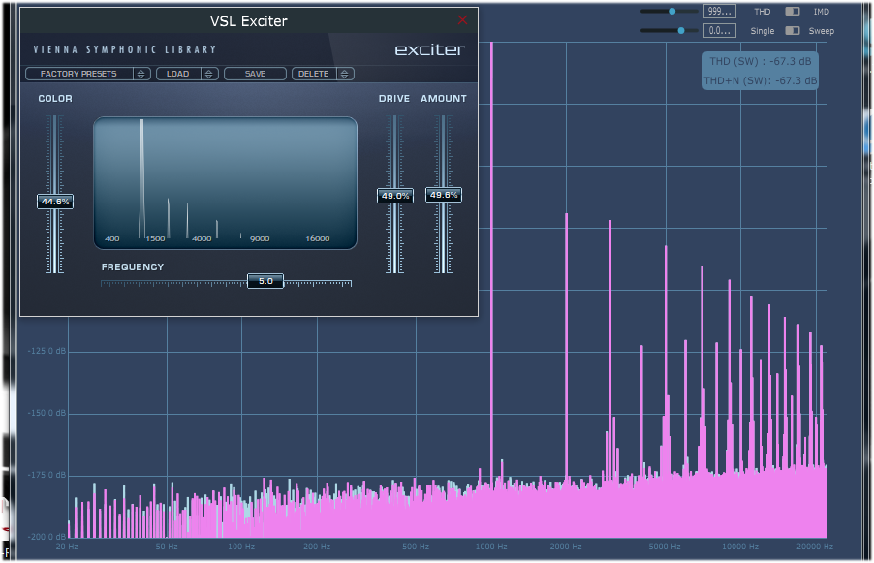This screenshot has height=563, width=874.
Task: Open the Delete stepper arrows
Action: 345,74
